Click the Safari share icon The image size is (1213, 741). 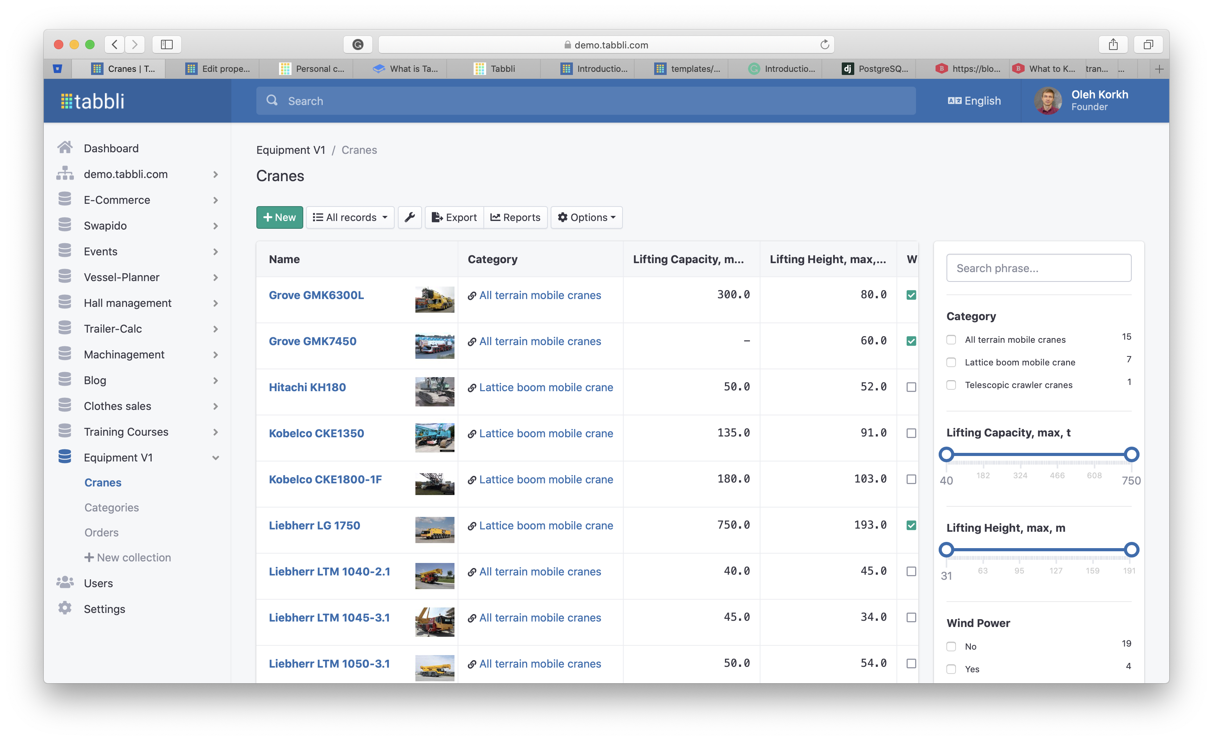pos(1113,45)
